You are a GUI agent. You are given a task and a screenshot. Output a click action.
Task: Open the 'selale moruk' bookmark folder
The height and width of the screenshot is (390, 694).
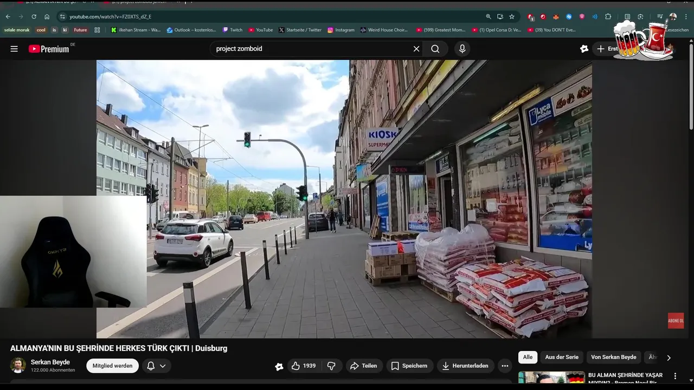pyautogui.click(x=17, y=30)
